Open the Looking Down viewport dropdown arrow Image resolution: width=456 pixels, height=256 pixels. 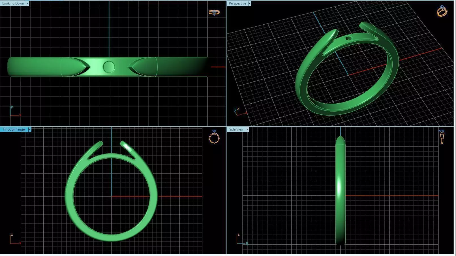click(27, 3)
